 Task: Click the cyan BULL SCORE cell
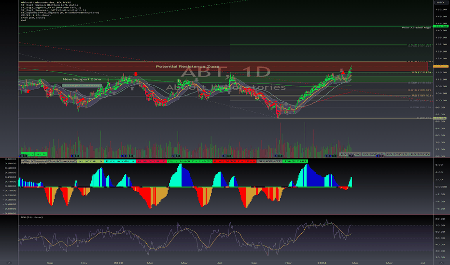[120, 161]
